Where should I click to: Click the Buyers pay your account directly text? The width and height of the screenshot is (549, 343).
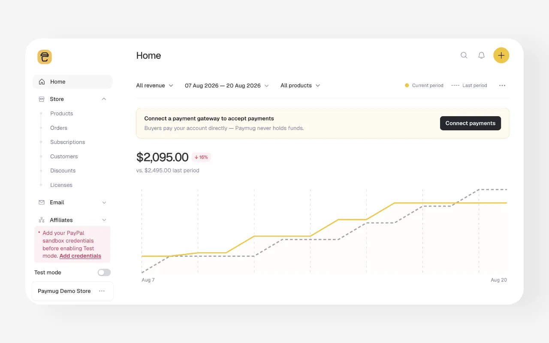[224, 128]
